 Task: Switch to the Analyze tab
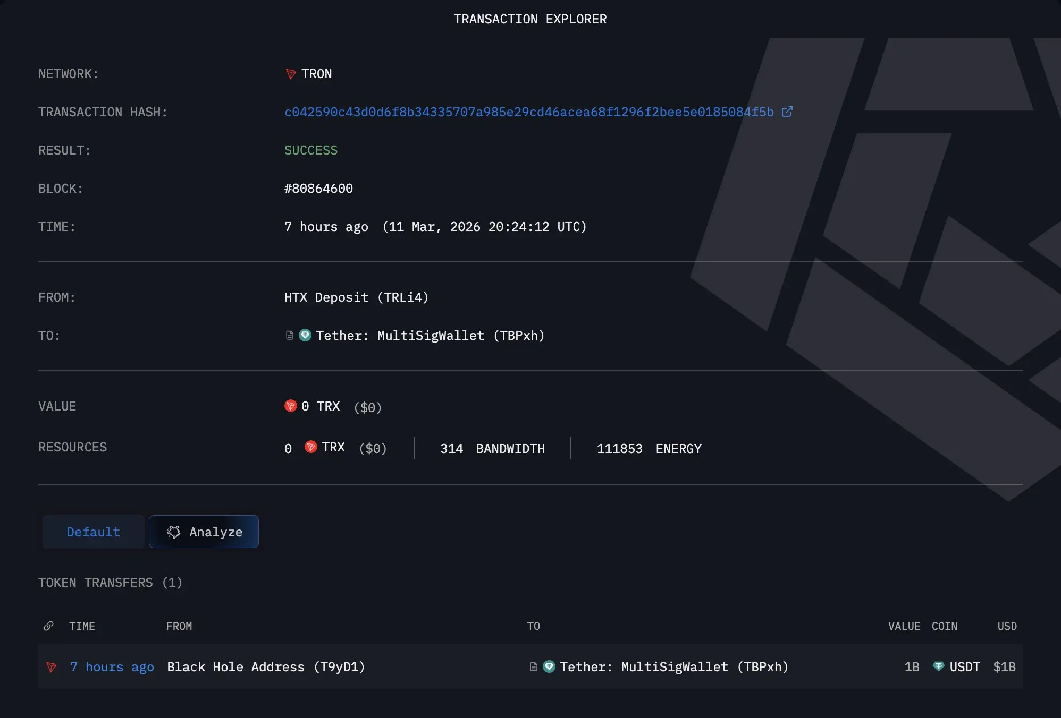[204, 532]
